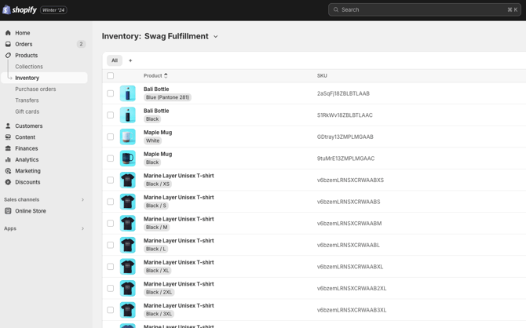The width and height of the screenshot is (526, 328).
Task: Open Maple Mug White thumbnail
Action: [x=128, y=137]
